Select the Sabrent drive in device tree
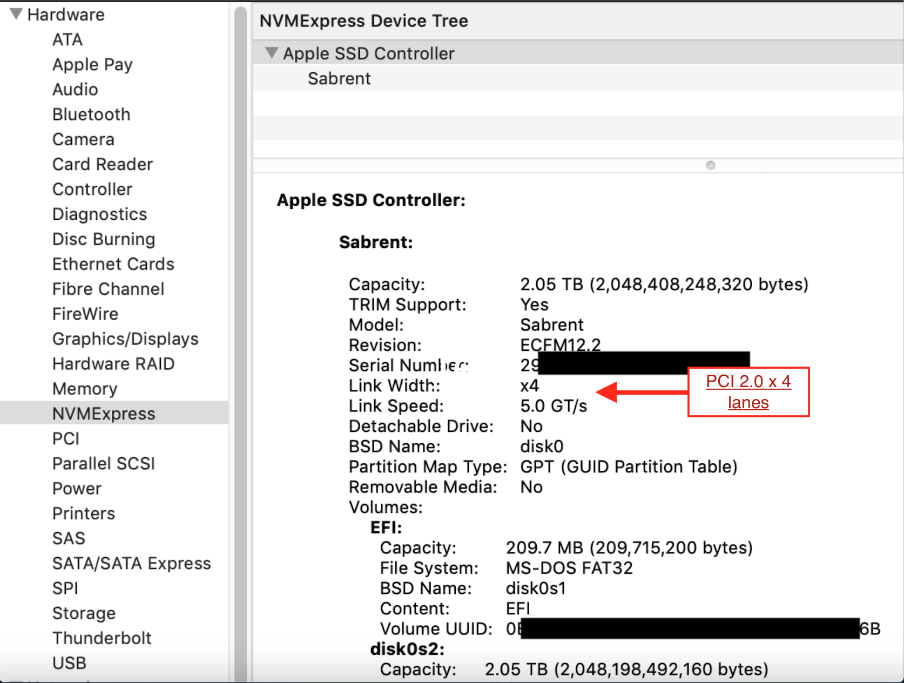Viewport: 904px width, 683px height. 339,78
